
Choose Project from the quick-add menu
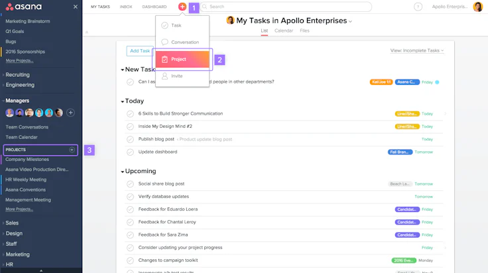click(x=182, y=59)
